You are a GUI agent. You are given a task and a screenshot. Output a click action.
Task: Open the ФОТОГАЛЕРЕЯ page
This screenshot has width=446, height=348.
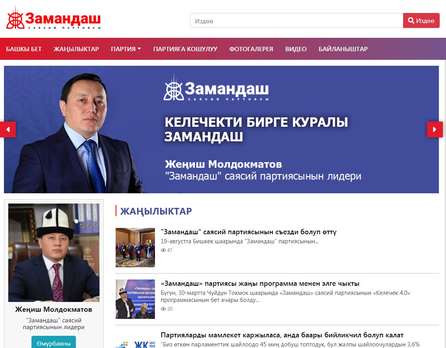click(251, 49)
